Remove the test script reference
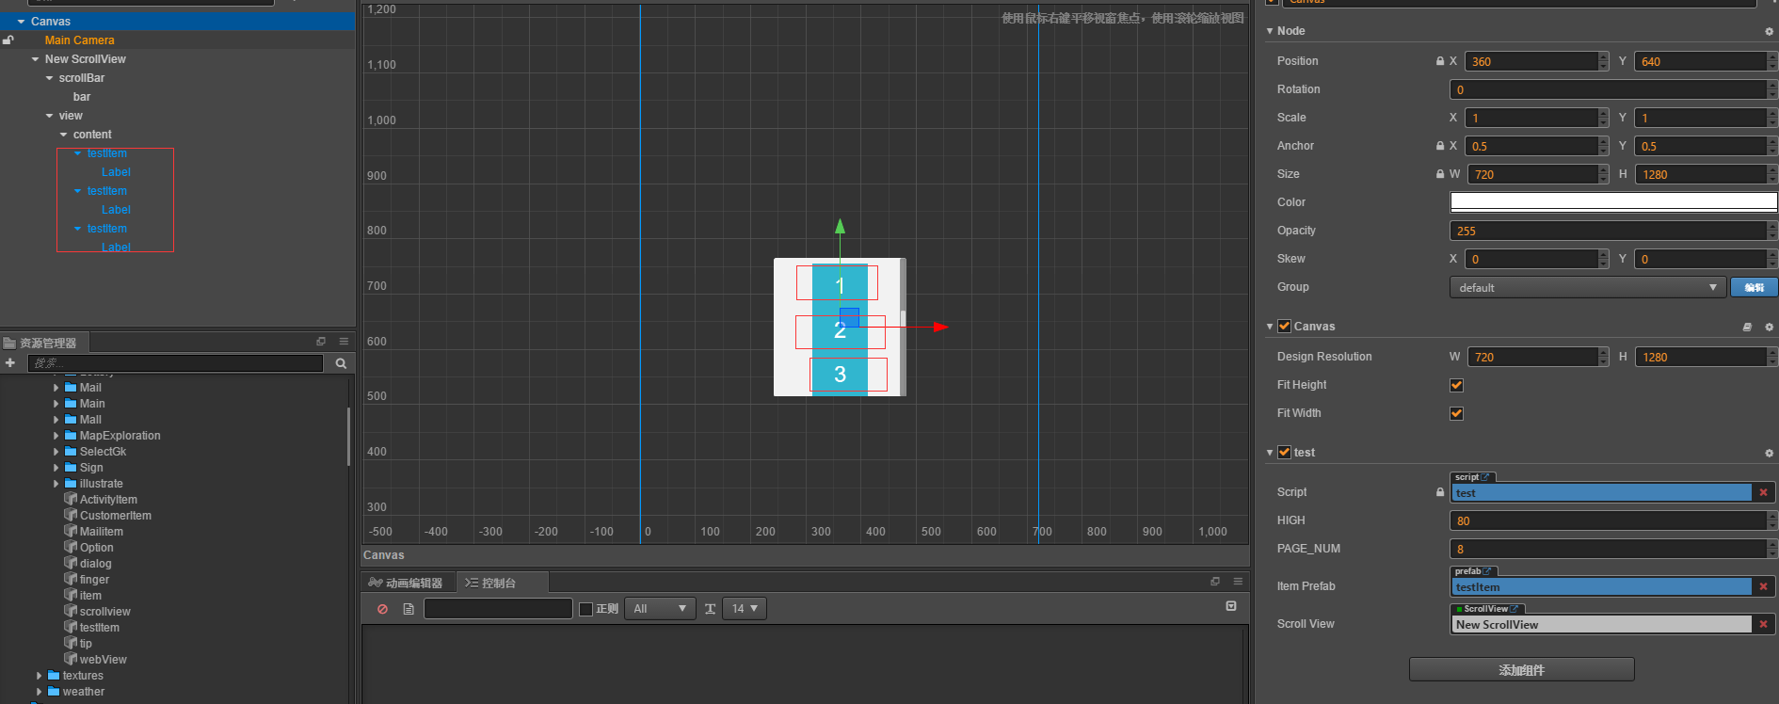This screenshot has width=1779, height=704. (x=1763, y=492)
